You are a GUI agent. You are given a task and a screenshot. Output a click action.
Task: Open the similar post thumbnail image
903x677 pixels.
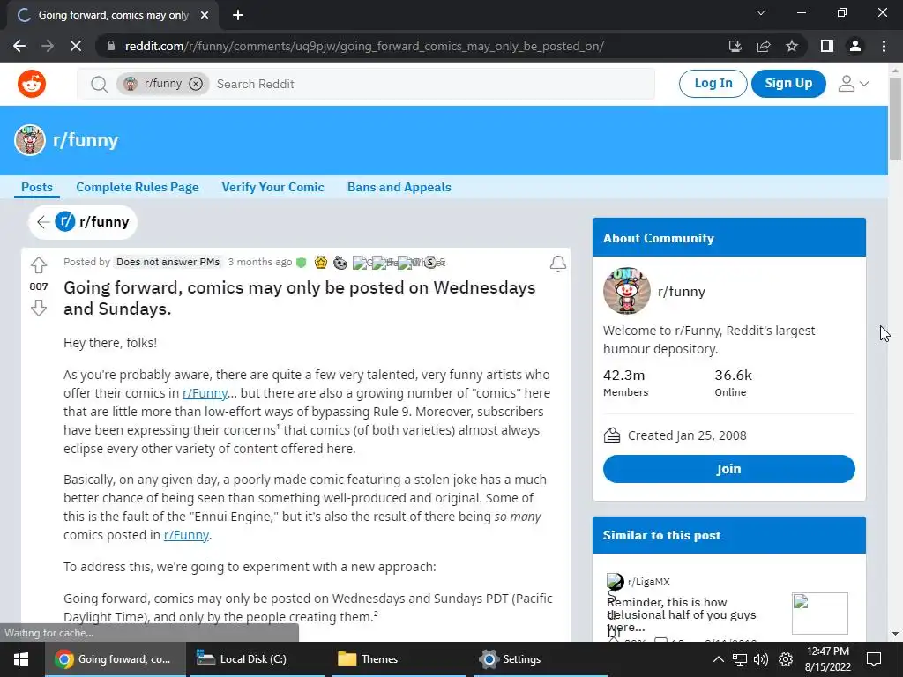(x=819, y=614)
